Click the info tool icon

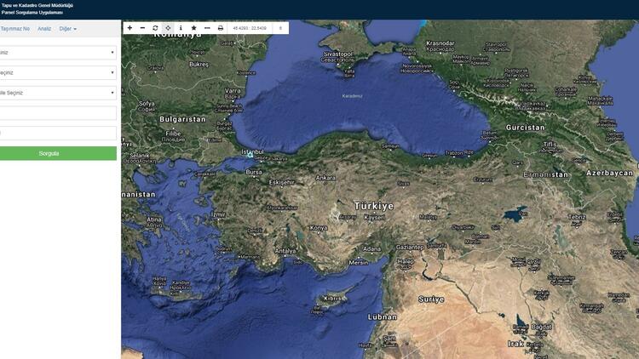point(181,28)
